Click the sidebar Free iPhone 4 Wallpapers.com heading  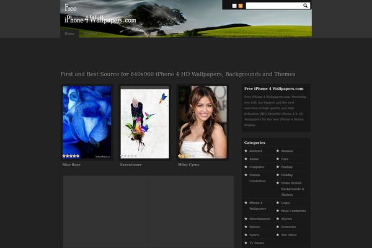click(274, 89)
